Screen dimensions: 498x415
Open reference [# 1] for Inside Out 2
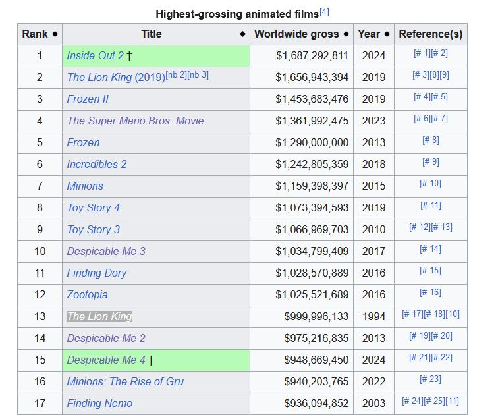422,53
